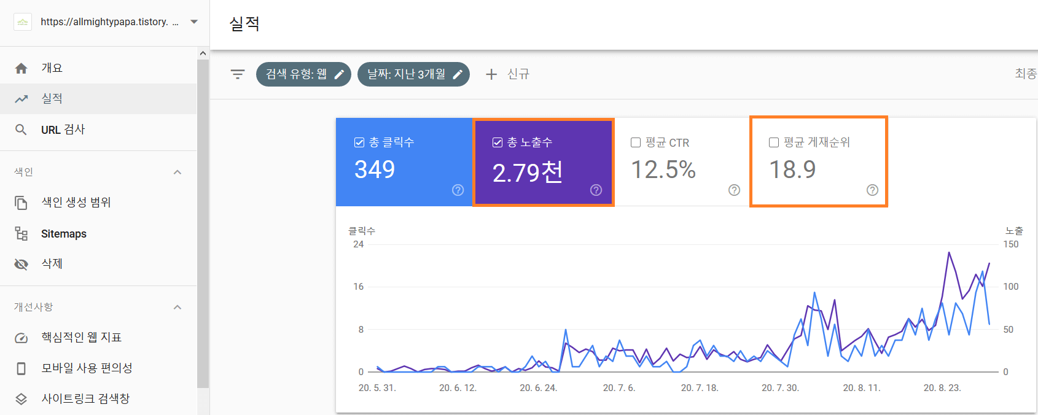The image size is (1038, 415).
Task: Collapse the 색인 section
Action: tap(178, 172)
